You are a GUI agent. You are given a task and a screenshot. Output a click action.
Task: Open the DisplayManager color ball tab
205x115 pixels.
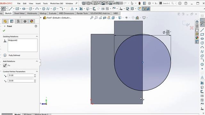pos(31,21)
